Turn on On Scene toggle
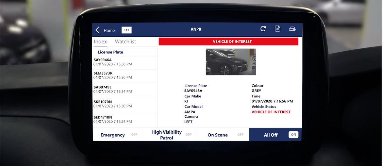The height and width of the screenshot is (166, 383). 240,135
